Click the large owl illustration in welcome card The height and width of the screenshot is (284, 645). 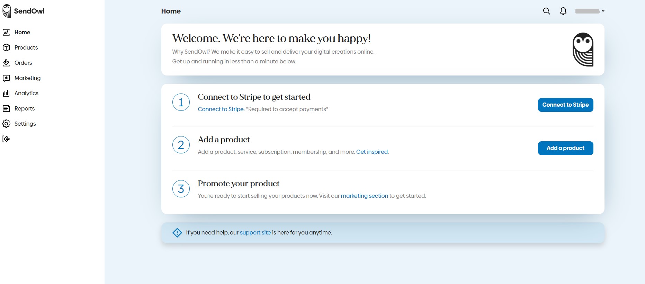pyautogui.click(x=583, y=50)
